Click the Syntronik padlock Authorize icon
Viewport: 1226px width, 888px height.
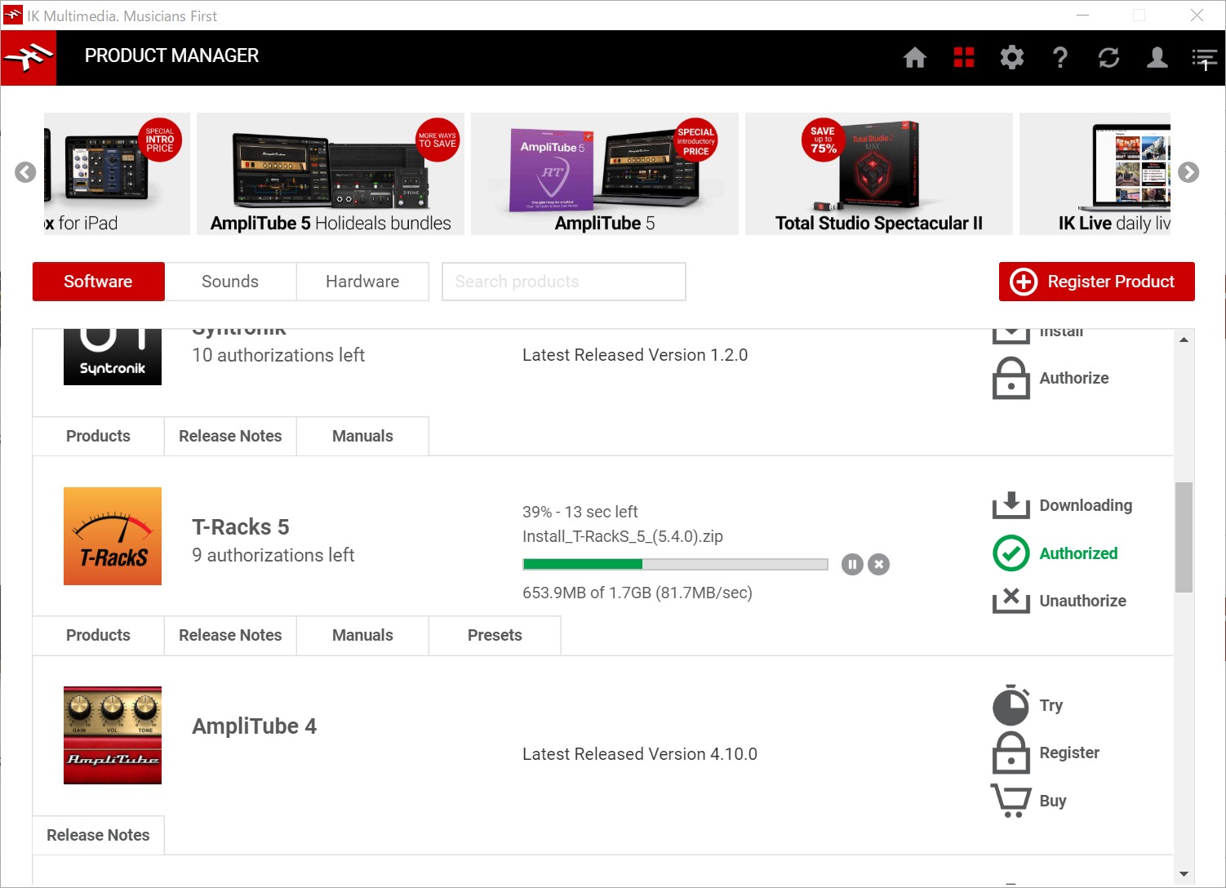[x=1011, y=378]
